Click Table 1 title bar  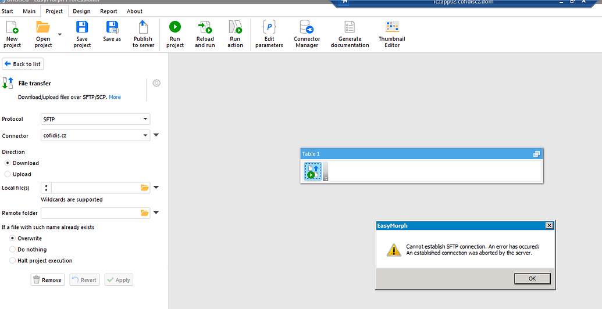tap(422, 154)
